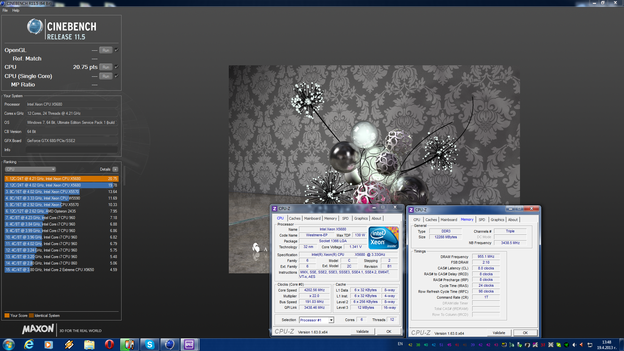Toggle the OpenGL test checkbox
This screenshot has width=624, height=351.
point(116,50)
